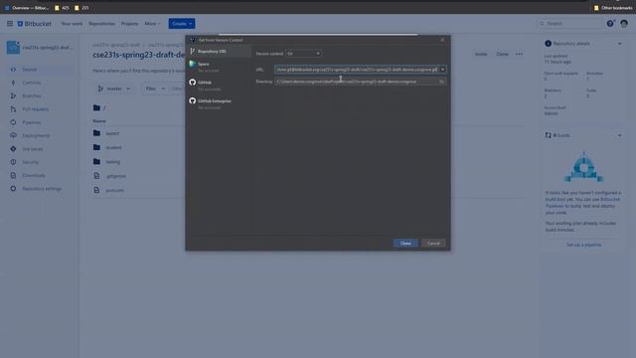Screen dimensions: 636x358
Task: Click the Set up a pipeline link
Action: (583, 245)
